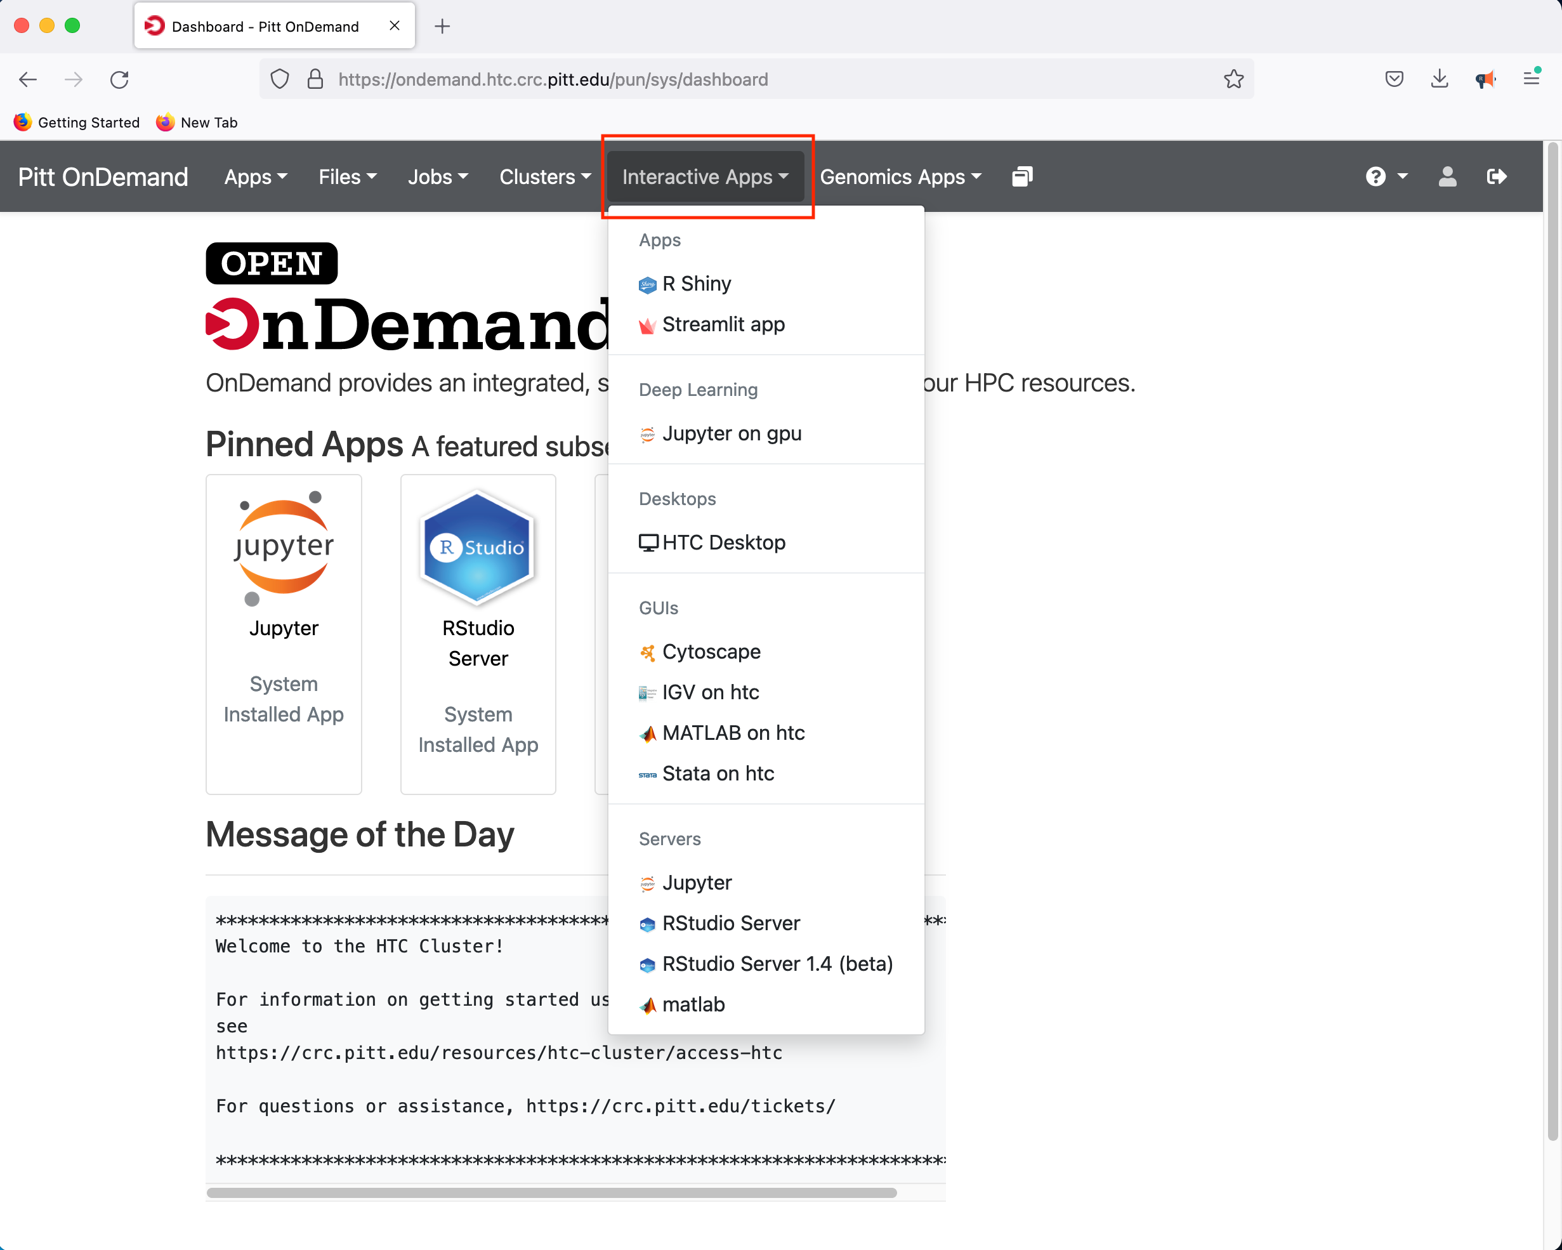
Task: Click the Help question mark icon
Action: pyautogui.click(x=1375, y=176)
